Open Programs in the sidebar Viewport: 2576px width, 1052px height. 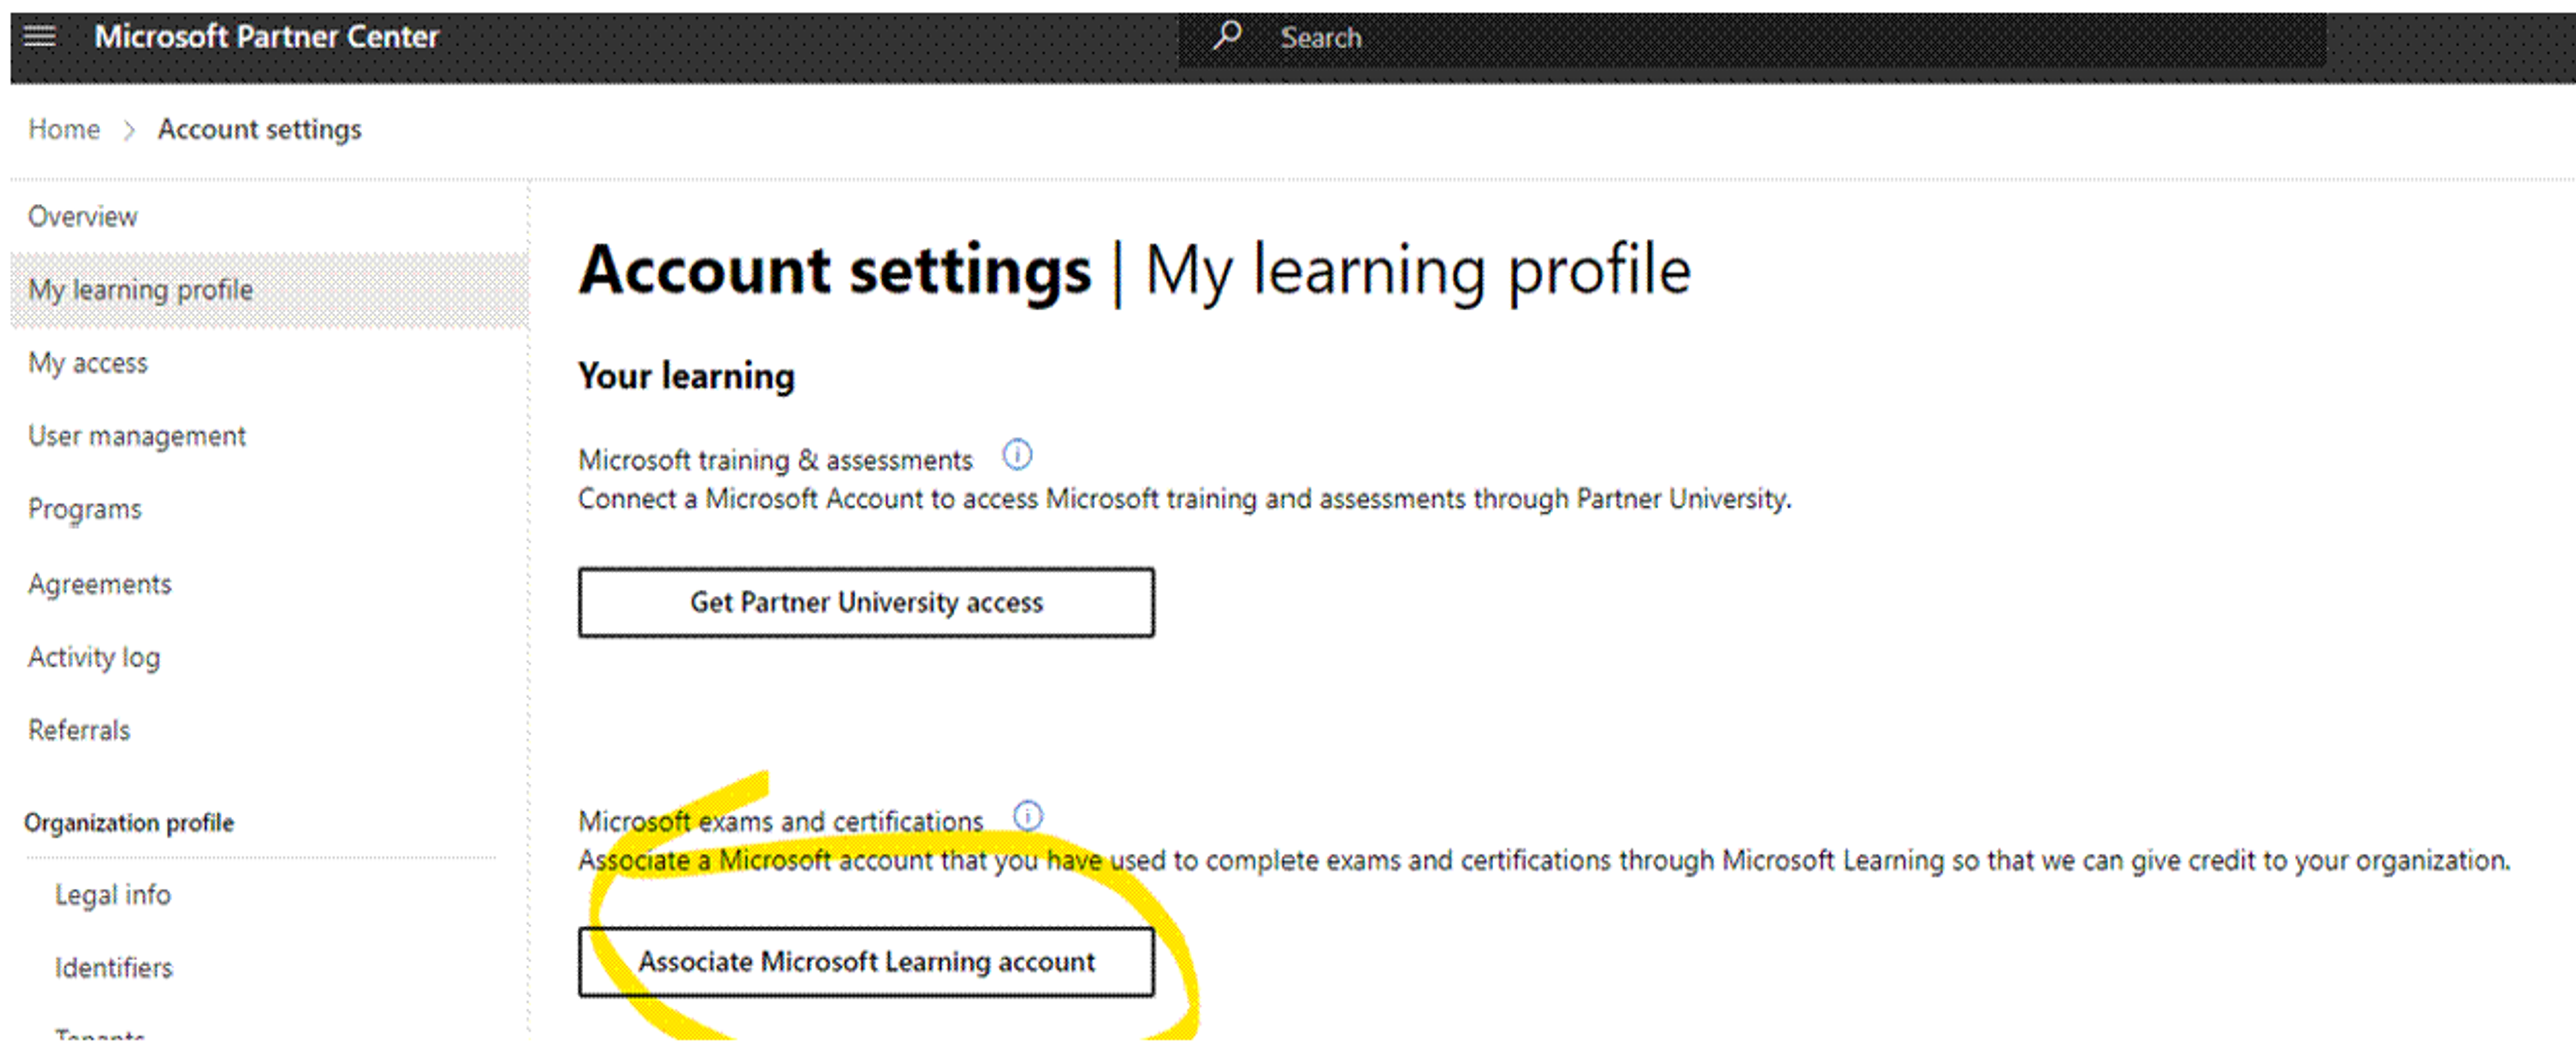(x=85, y=510)
